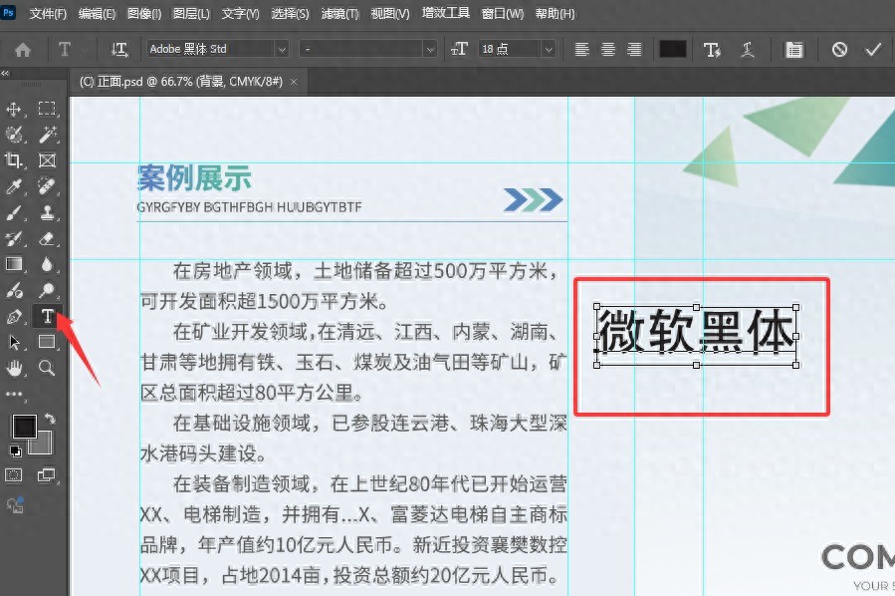Expand the 18 点 font size dropdown
The width and height of the screenshot is (895, 596).
coord(549,50)
